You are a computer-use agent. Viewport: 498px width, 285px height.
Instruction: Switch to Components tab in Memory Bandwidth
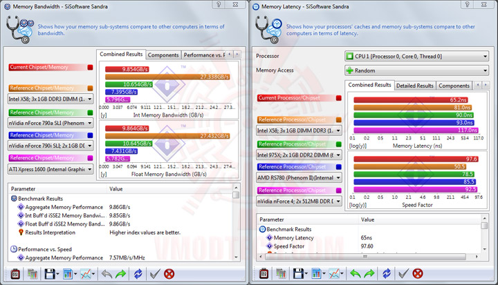pyautogui.click(x=163, y=55)
